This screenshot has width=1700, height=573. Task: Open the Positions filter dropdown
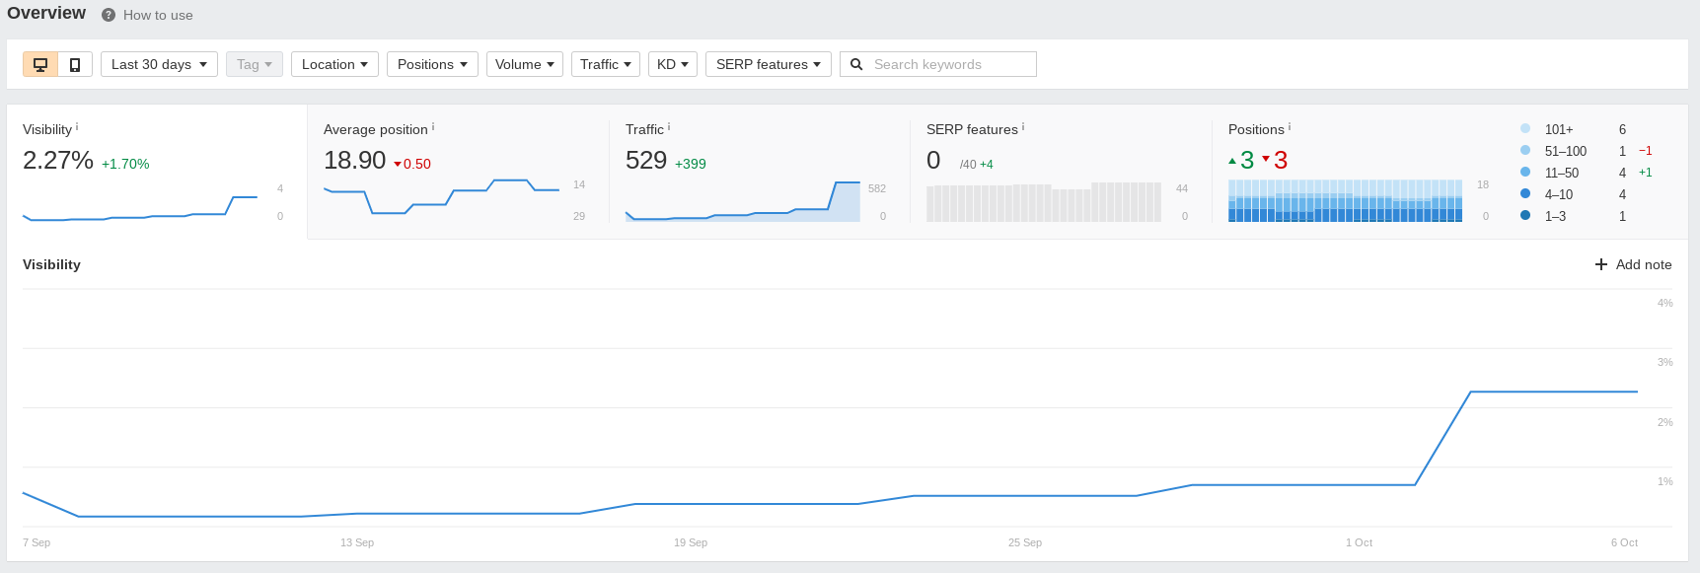pos(432,64)
